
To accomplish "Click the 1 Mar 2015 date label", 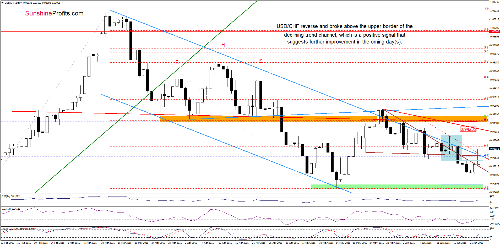I will click(x=74, y=243).
